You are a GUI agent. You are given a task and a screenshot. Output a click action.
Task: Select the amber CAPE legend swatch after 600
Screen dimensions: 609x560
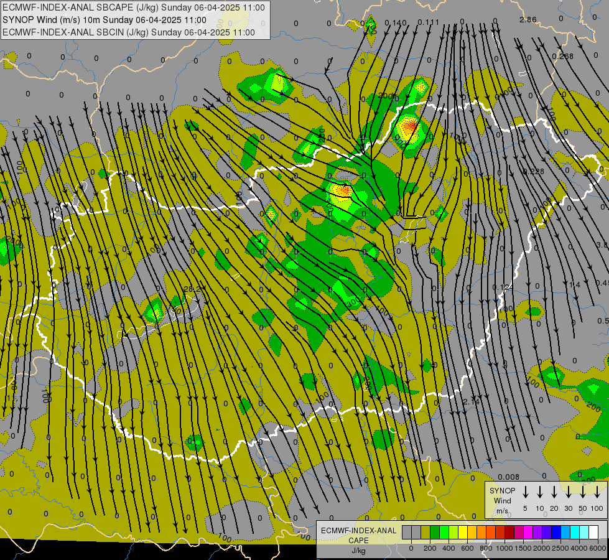click(472, 532)
